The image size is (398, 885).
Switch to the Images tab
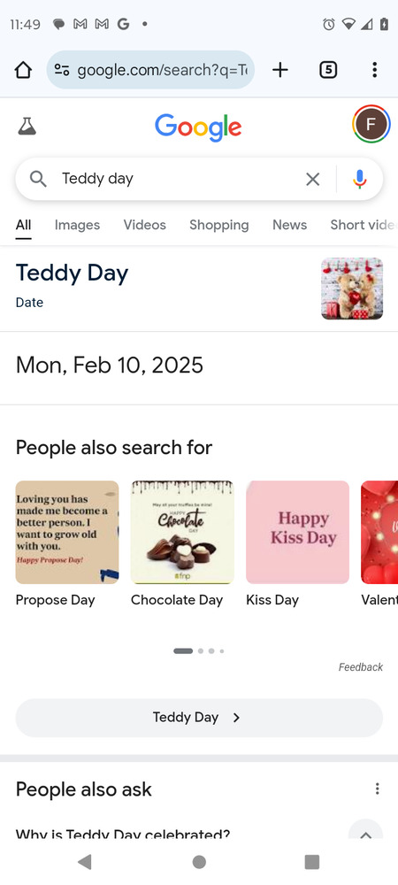coord(77,225)
